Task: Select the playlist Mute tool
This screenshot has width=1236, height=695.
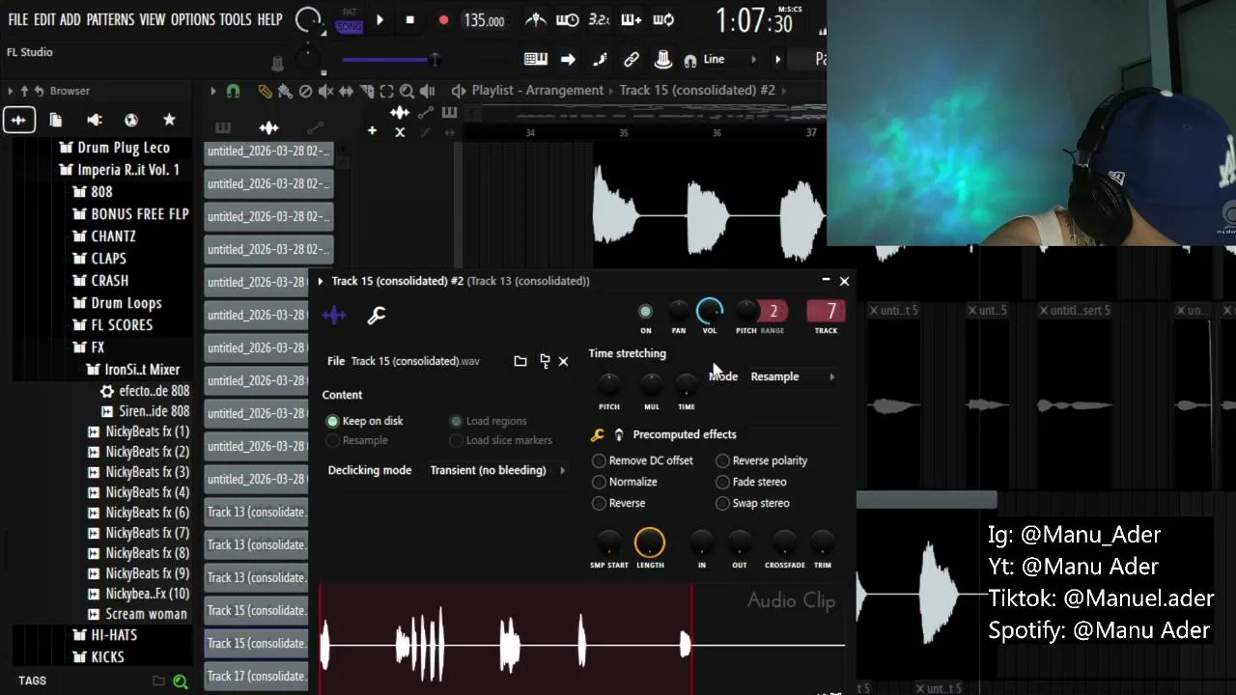Action: coord(325,91)
